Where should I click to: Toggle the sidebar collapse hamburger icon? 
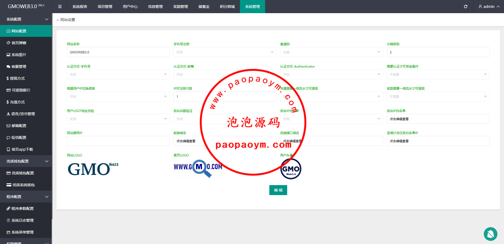pyautogui.click(x=60, y=7)
